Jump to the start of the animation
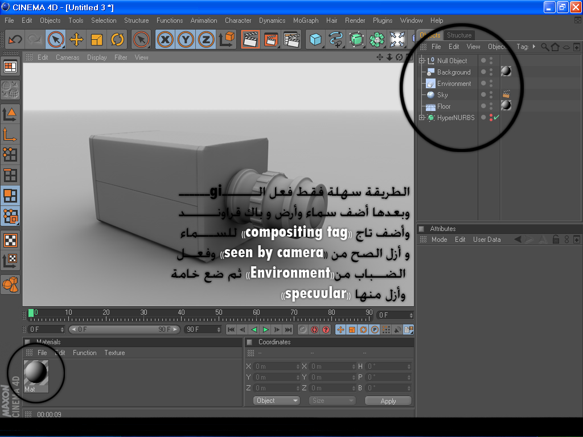Image resolution: width=583 pixels, height=437 pixels. pos(231,329)
